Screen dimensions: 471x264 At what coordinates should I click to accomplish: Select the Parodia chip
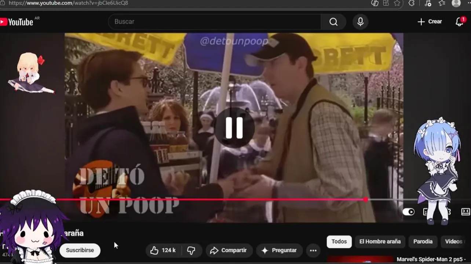tap(423, 242)
